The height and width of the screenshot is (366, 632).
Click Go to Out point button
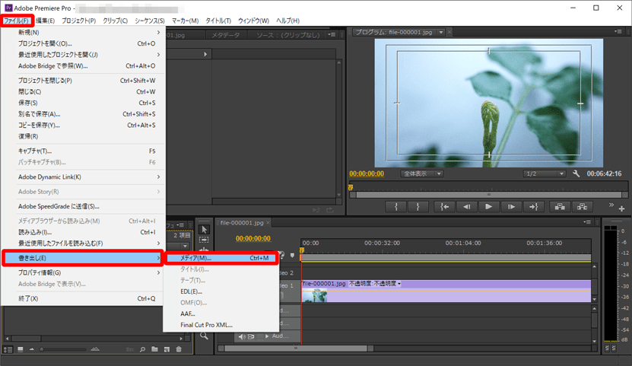coord(533,207)
